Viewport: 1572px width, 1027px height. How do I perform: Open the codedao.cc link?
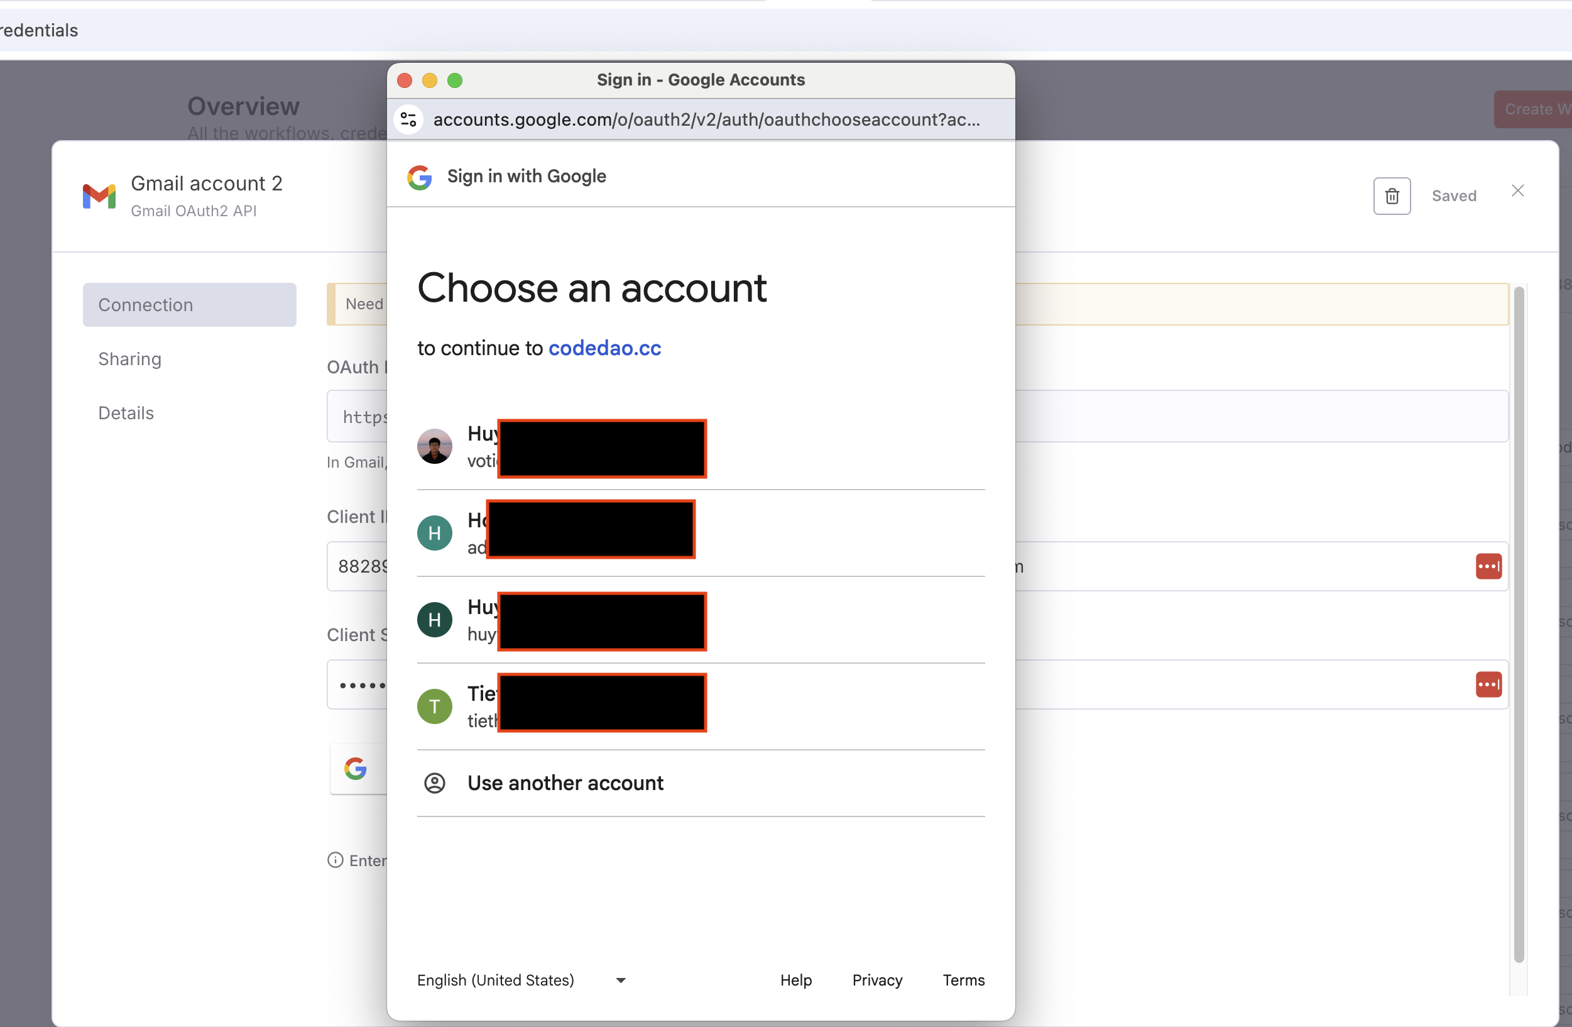pyautogui.click(x=604, y=348)
